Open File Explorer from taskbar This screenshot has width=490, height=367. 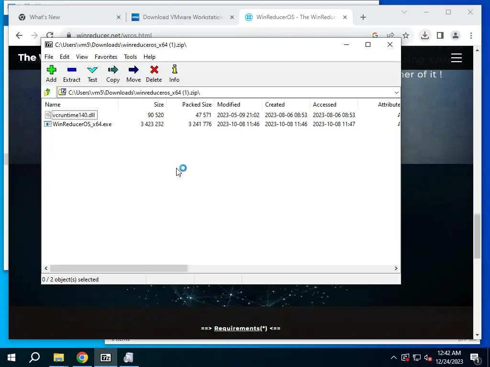(58, 357)
